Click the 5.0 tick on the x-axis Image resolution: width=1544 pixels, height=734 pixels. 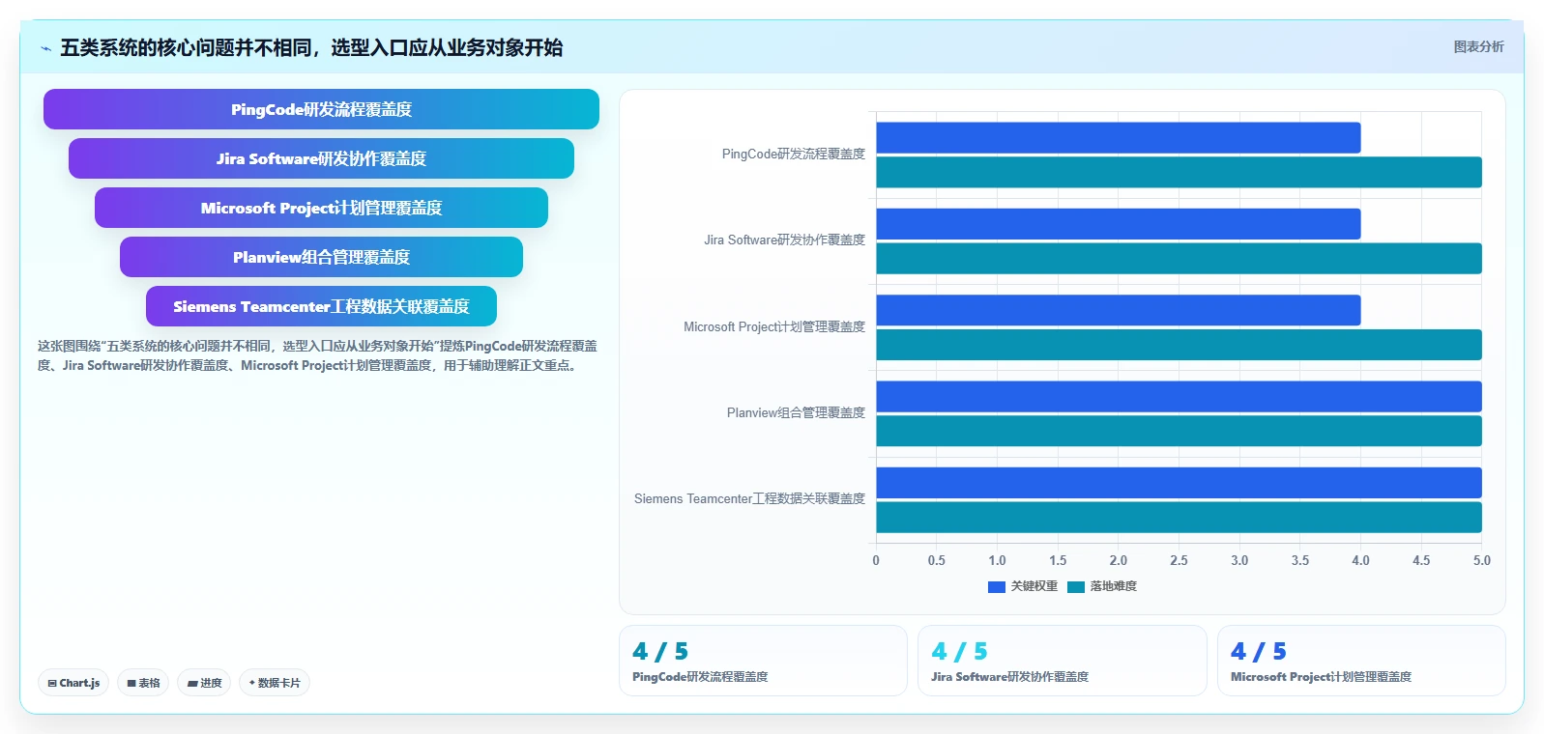[1481, 560]
